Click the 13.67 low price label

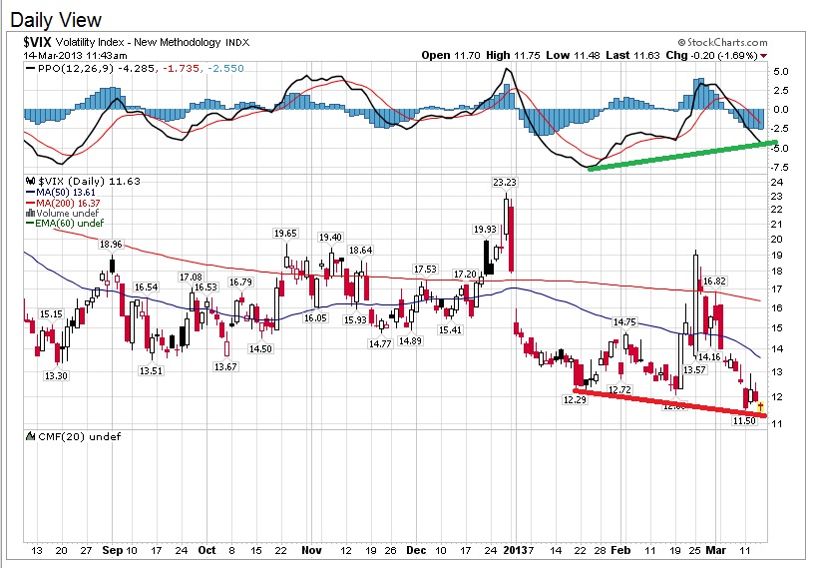click(225, 367)
